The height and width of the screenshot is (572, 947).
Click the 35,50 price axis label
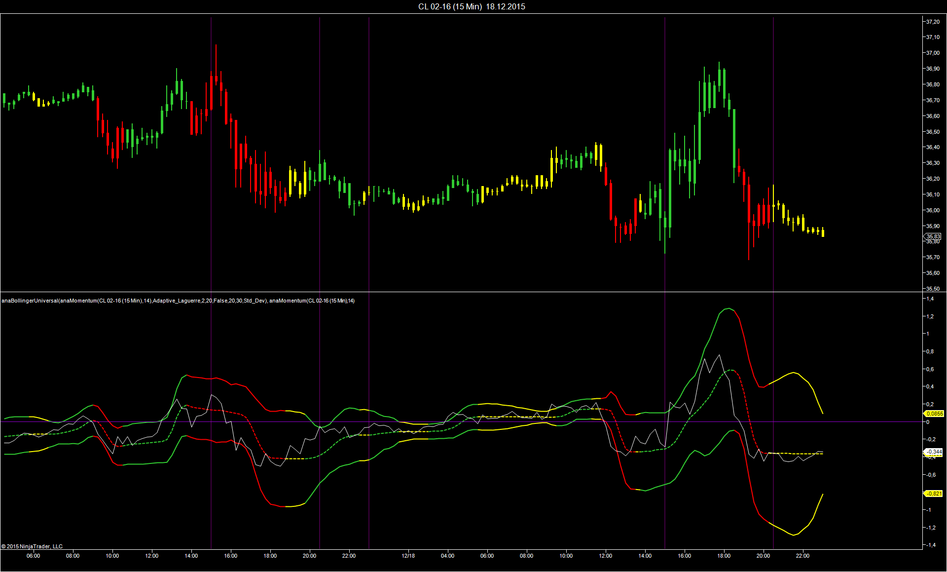pyautogui.click(x=932, y=289)
